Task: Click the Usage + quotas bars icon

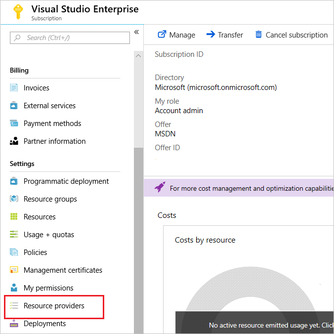Action: pos(14,234)
